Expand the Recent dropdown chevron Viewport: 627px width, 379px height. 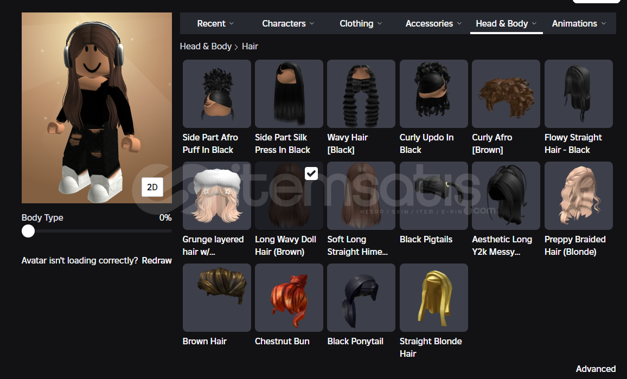pyautogui.click(x=232, y=24)
